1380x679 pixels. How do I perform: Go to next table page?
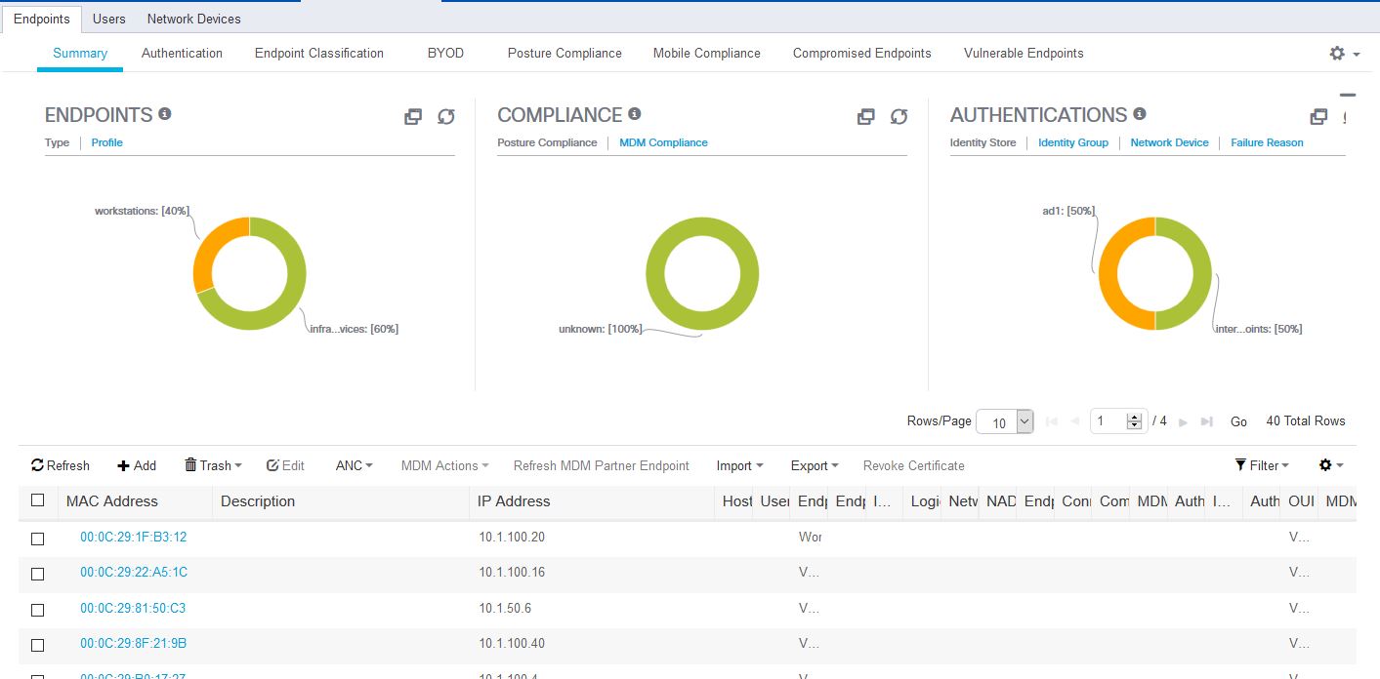(x=1183, y=421)
